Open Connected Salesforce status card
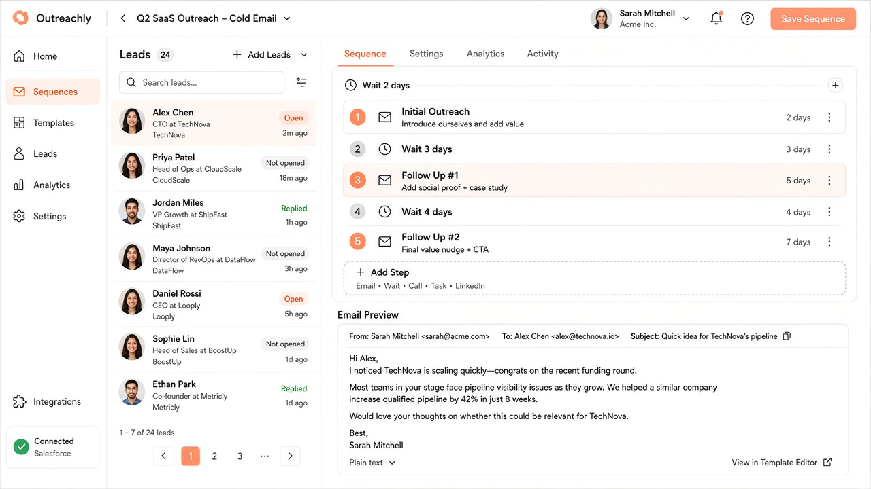Viewport: 871px width, 489px height. (53, 447)
